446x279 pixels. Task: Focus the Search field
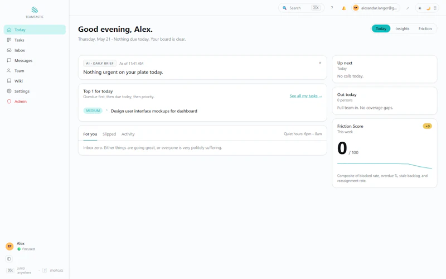(x=301, y=8)
